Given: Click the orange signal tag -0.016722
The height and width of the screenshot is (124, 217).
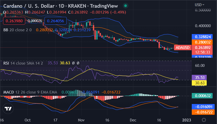Looking at the screenshot, I should click(x=203, y=112).
